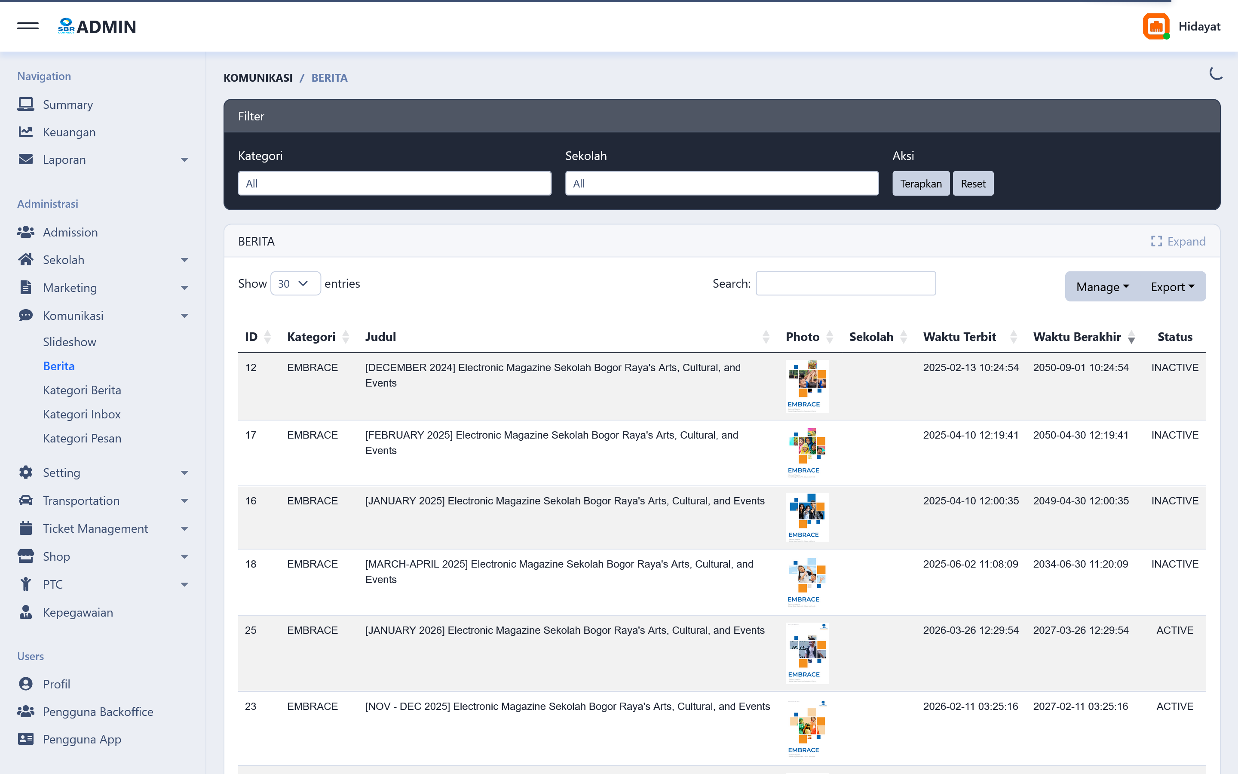Click the Kepegawaian employee icon

tap(26, 612)
